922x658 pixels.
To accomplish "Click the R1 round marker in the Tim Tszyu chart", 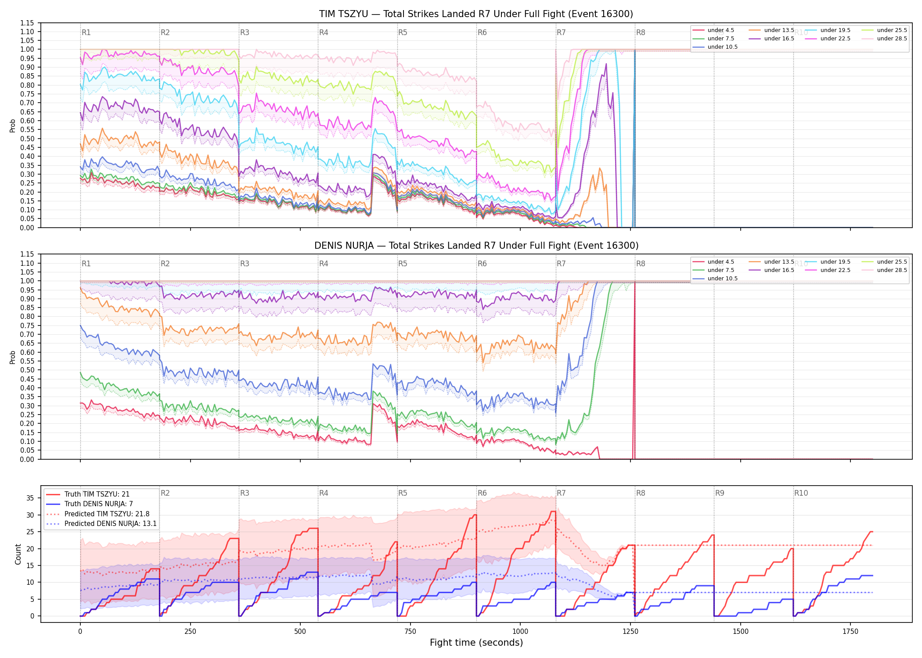I will click(86, 32).
